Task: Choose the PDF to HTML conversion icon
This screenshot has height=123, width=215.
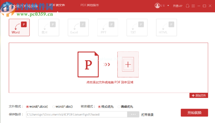Action: point(167,27)
